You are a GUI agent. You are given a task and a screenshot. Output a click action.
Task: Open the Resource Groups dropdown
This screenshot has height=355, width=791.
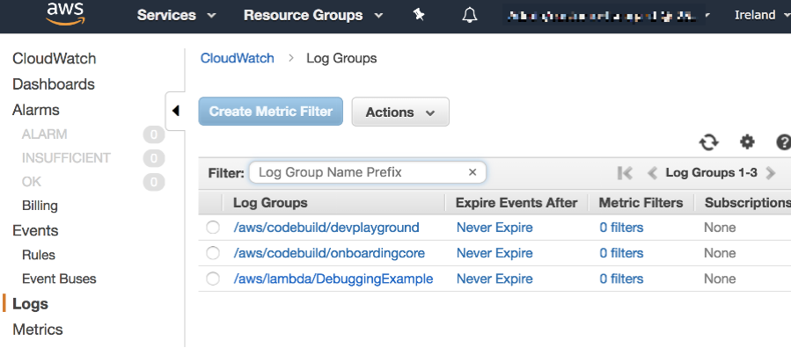pos(313,15)
